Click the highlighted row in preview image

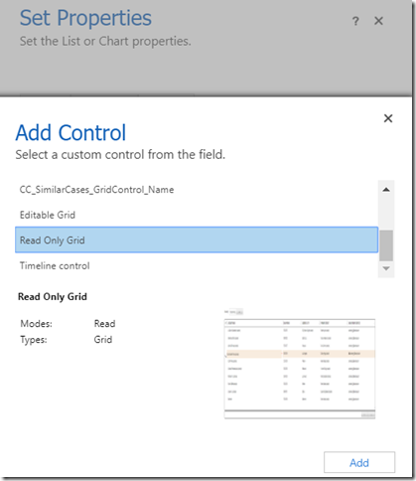tap(301, 354)
